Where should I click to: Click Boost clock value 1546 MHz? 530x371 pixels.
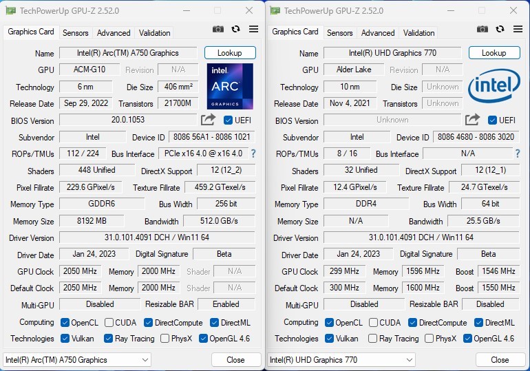(498, 271)
